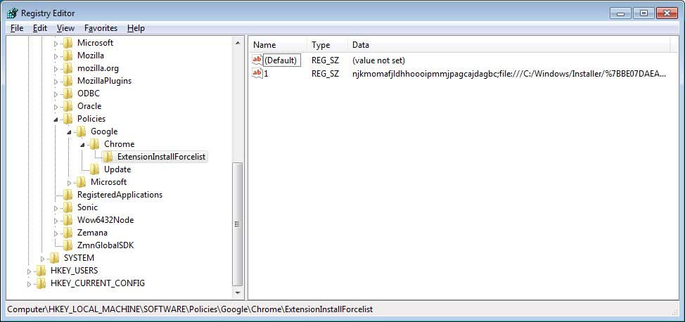Expand the Oracle key
Screen dimensions: 685x322
click(x=56, y=107)
